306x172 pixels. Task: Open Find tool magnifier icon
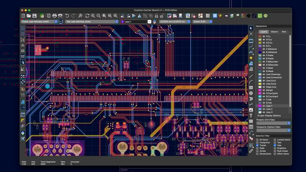point(80,16)
